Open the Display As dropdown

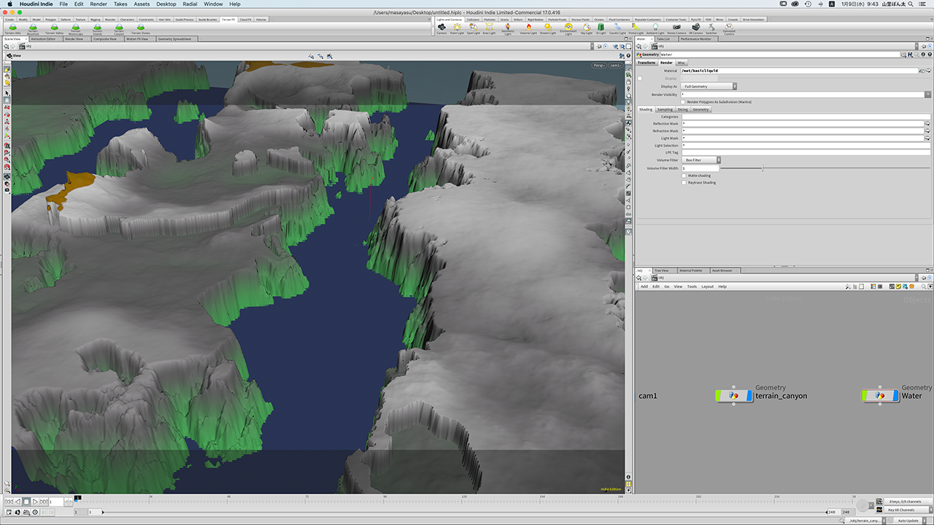(x=709, y=86)
